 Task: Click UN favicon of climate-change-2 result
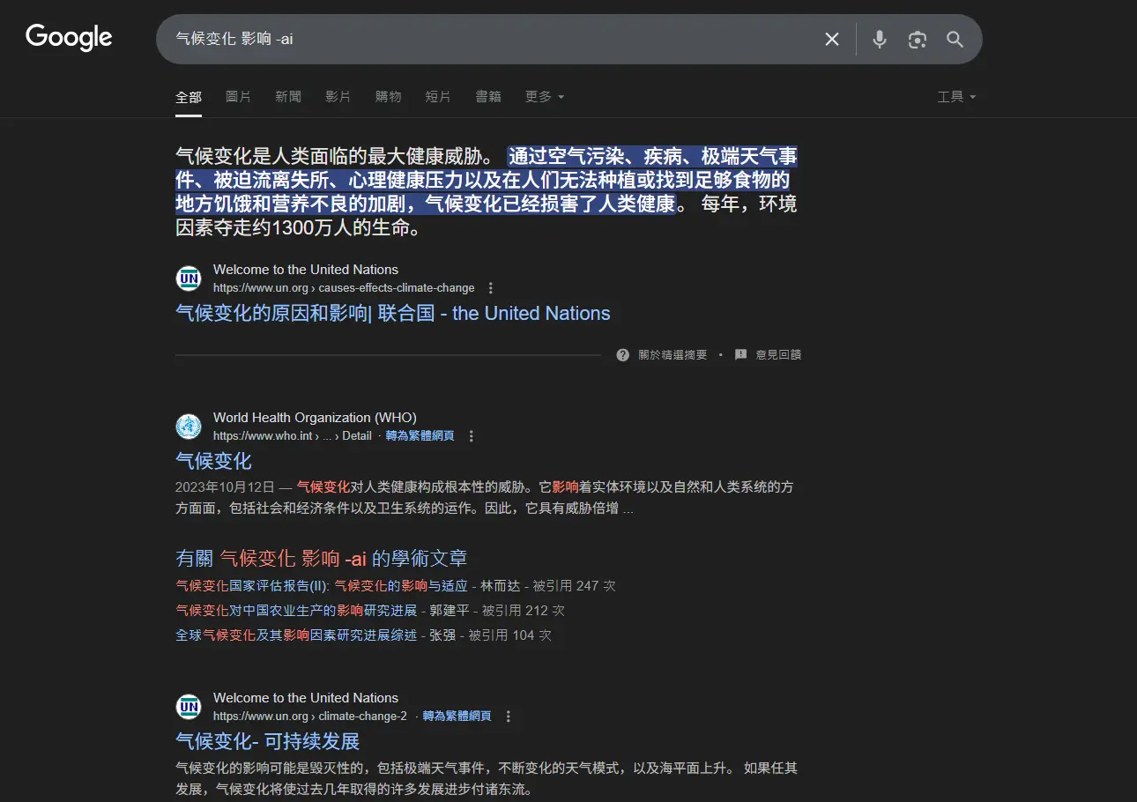pyautogui.click(x=189, y=707)
